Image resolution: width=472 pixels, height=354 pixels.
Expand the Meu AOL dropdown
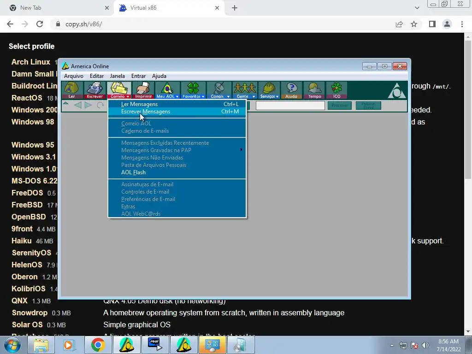click(x=167, y=90)
